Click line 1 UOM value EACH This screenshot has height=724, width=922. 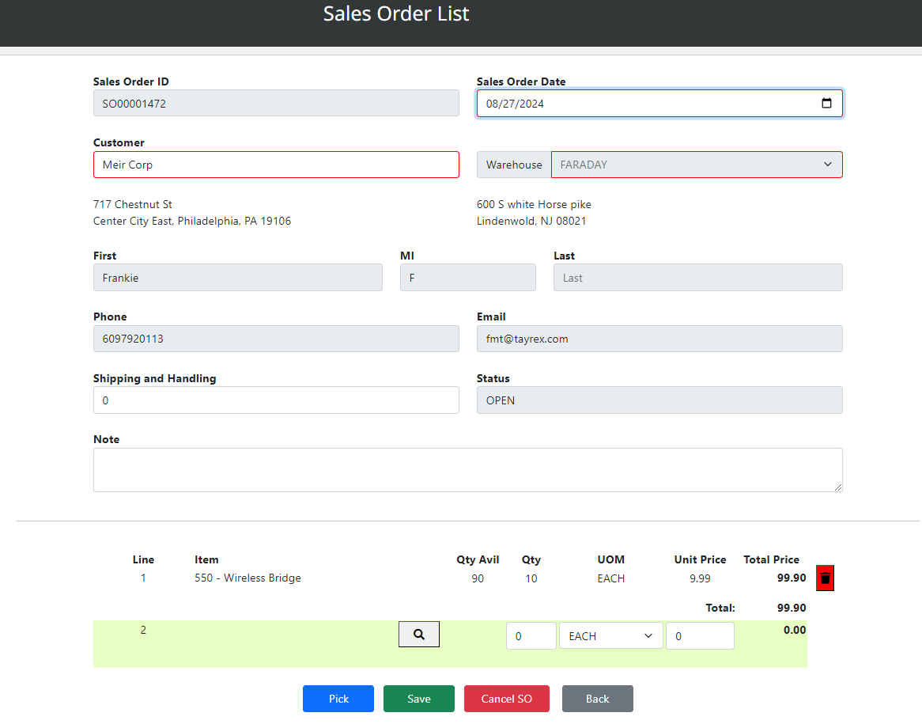(611, 578)
